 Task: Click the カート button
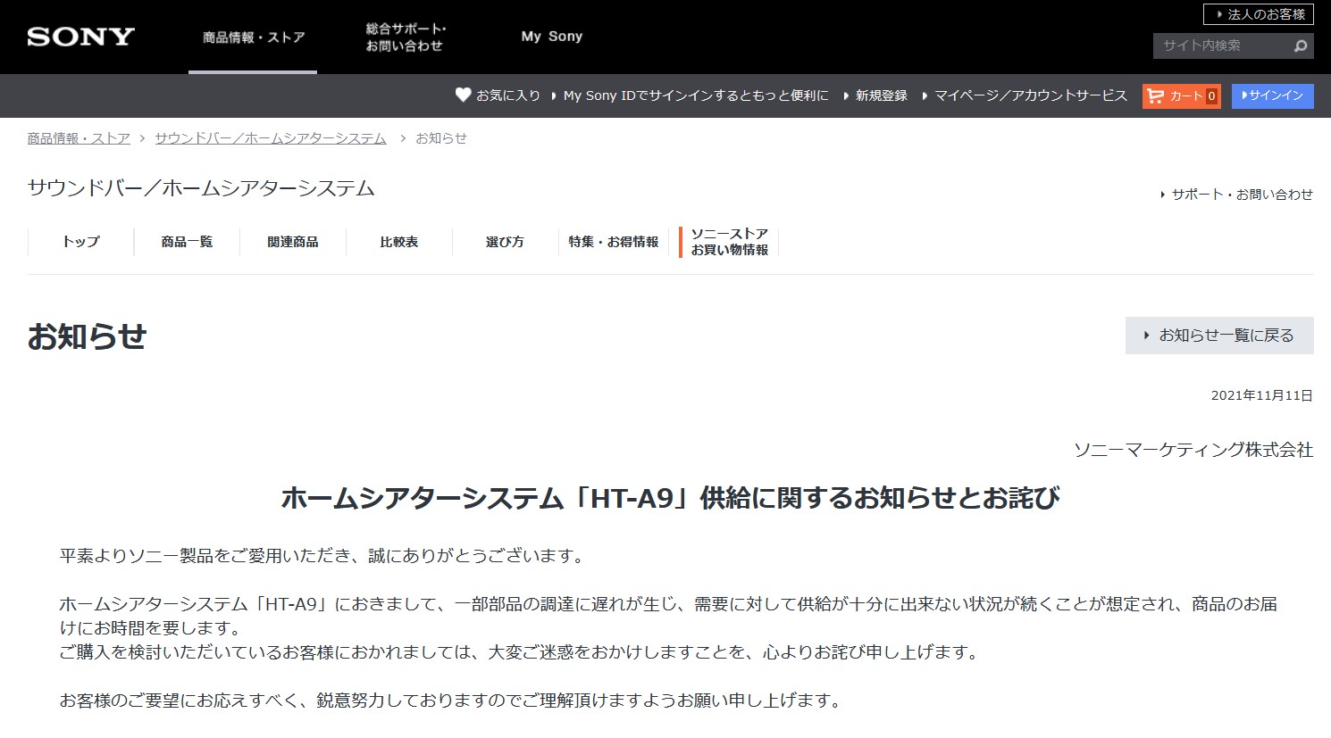pyautogui.click(x=1182, y=95)
